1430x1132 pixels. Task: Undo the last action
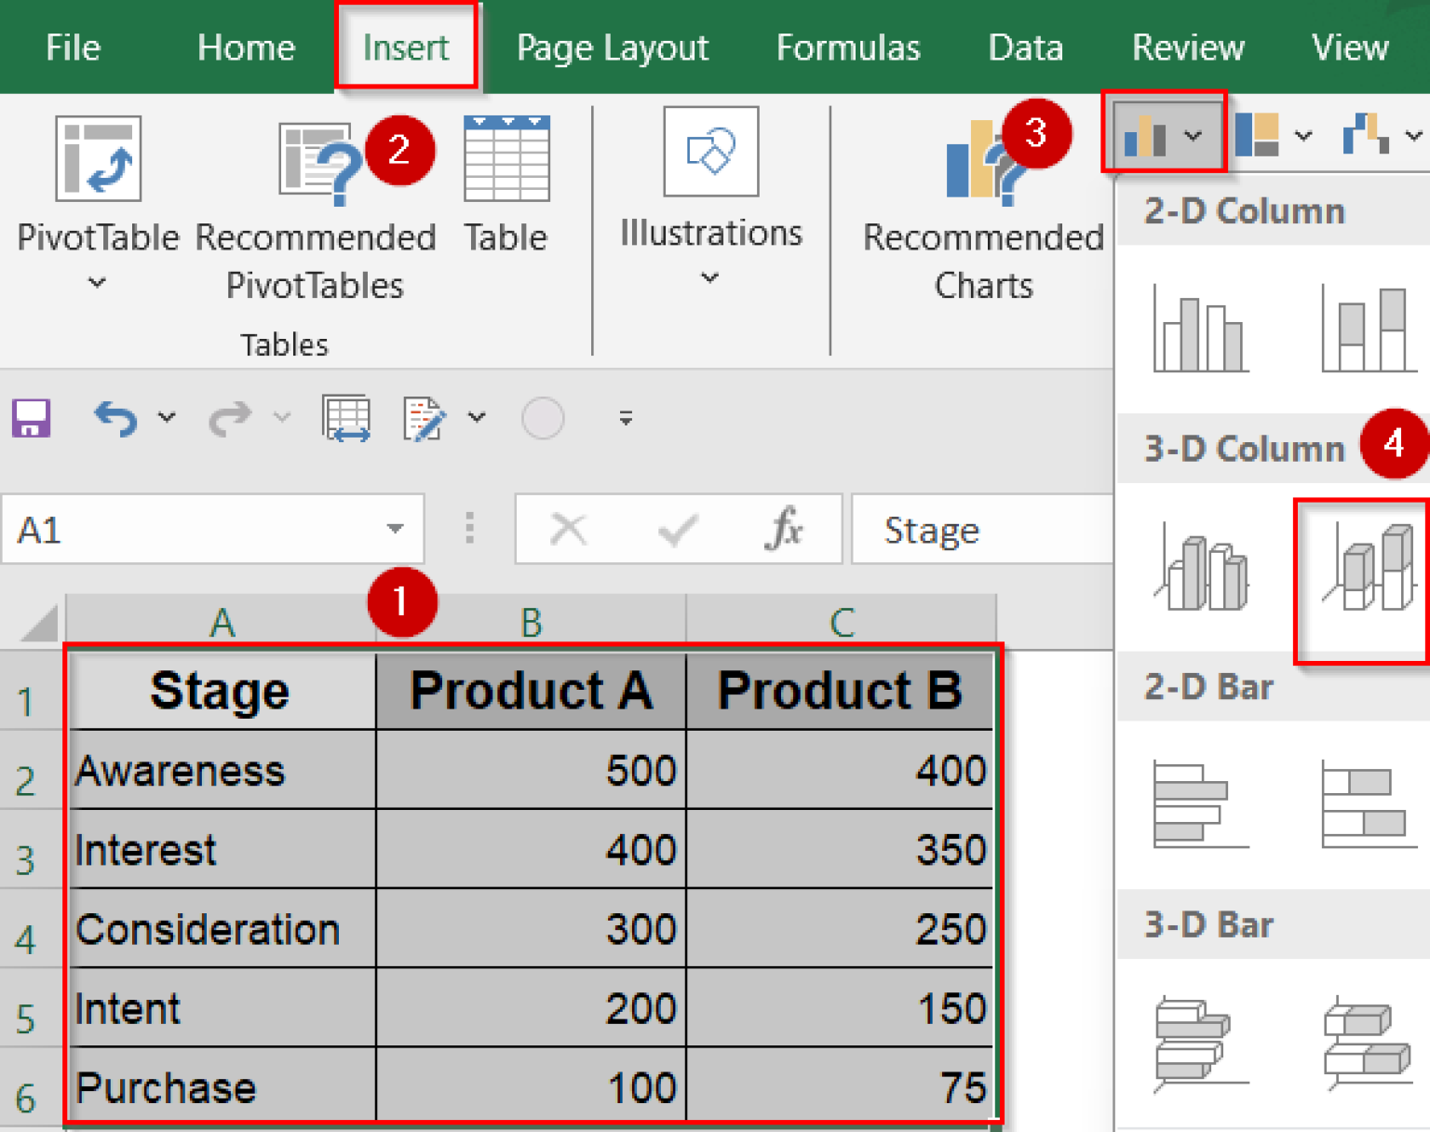pos(115,419)
